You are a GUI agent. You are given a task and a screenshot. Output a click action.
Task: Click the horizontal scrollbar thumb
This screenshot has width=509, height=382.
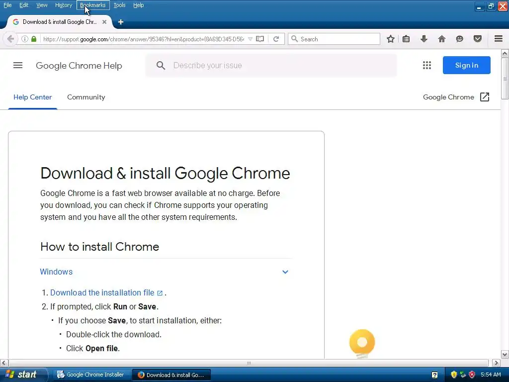(x=249, y=363)
